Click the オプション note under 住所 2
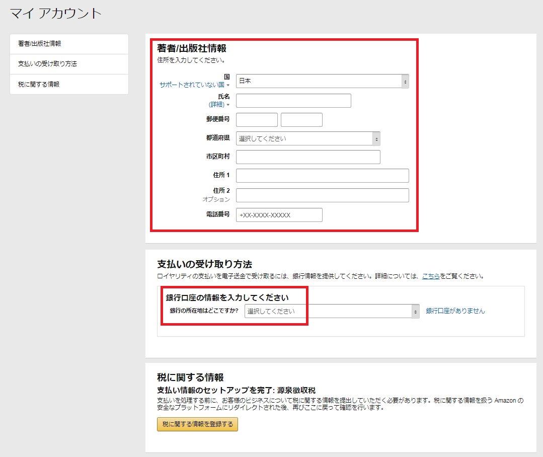This screenshot has height=457, width=543. click(216, 199)
